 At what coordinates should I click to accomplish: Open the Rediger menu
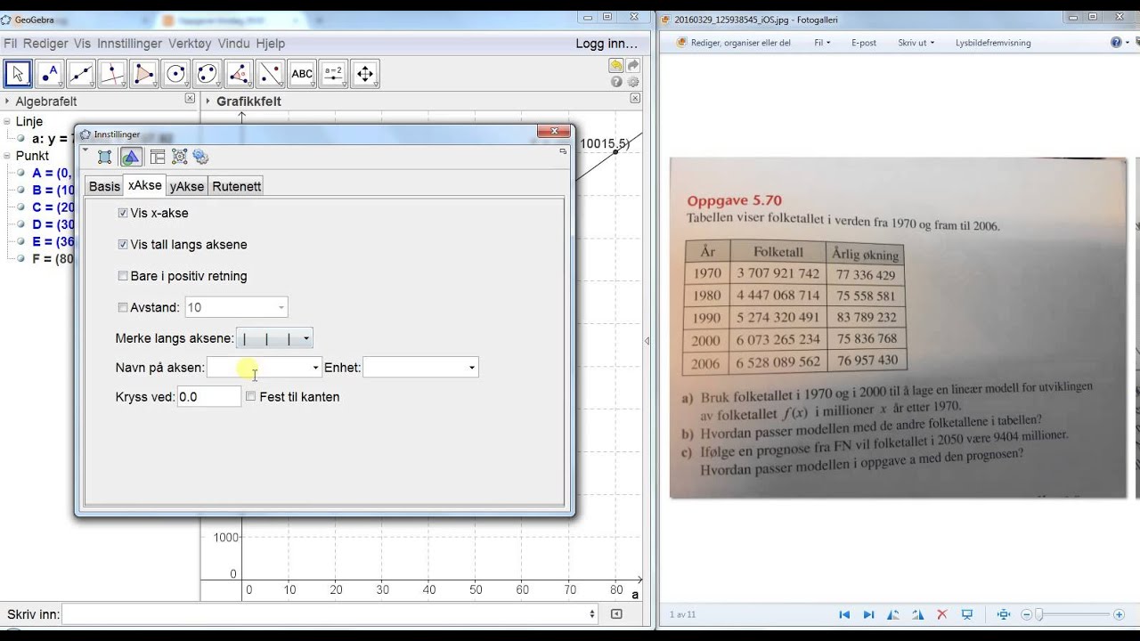coord(45,43)
